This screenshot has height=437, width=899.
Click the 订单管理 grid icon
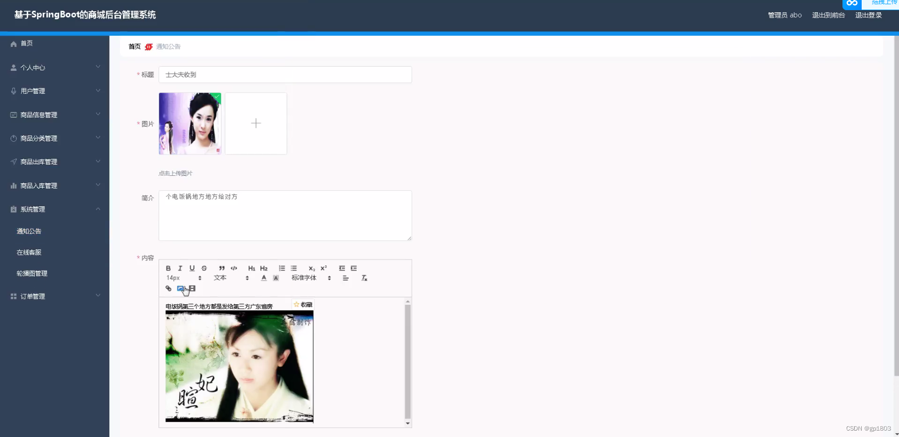[x=14, y=296]
